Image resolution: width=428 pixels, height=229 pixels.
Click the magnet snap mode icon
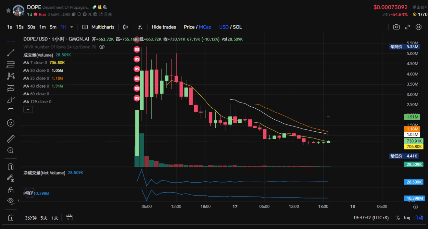(11, 166)
